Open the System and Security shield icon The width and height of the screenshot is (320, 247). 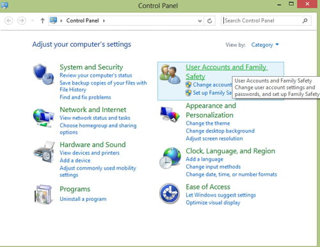pos(44,74)
